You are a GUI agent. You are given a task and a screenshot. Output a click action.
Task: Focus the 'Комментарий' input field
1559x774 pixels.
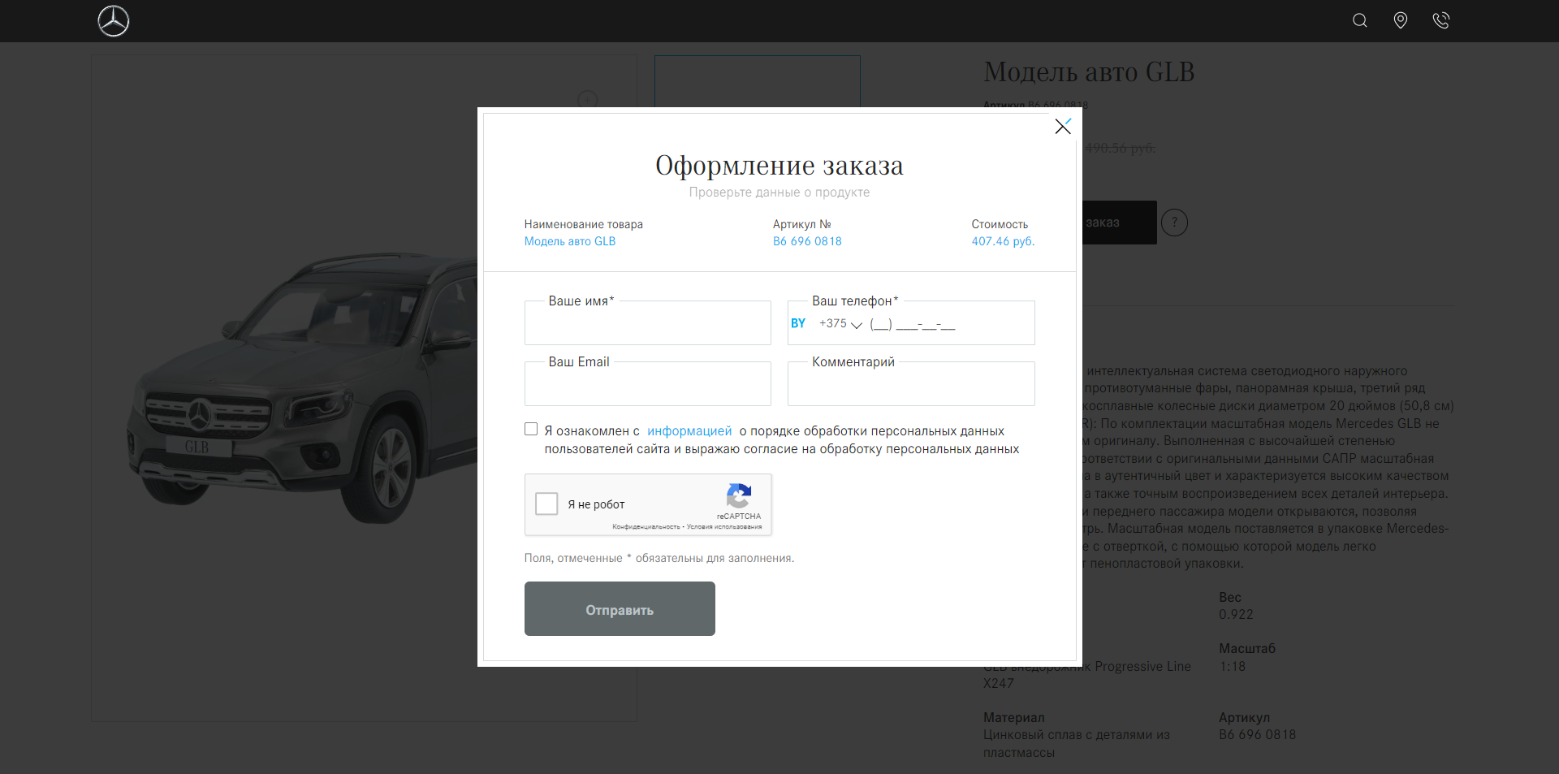tap(911, 383)
